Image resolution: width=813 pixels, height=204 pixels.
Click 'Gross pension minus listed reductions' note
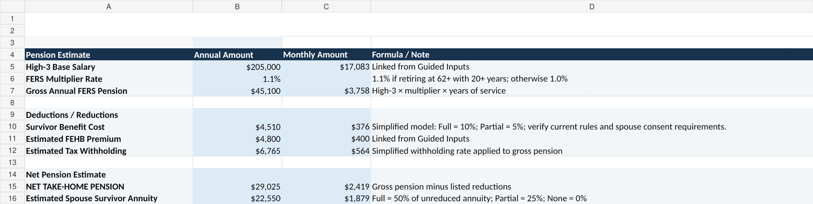click(592, 186)
